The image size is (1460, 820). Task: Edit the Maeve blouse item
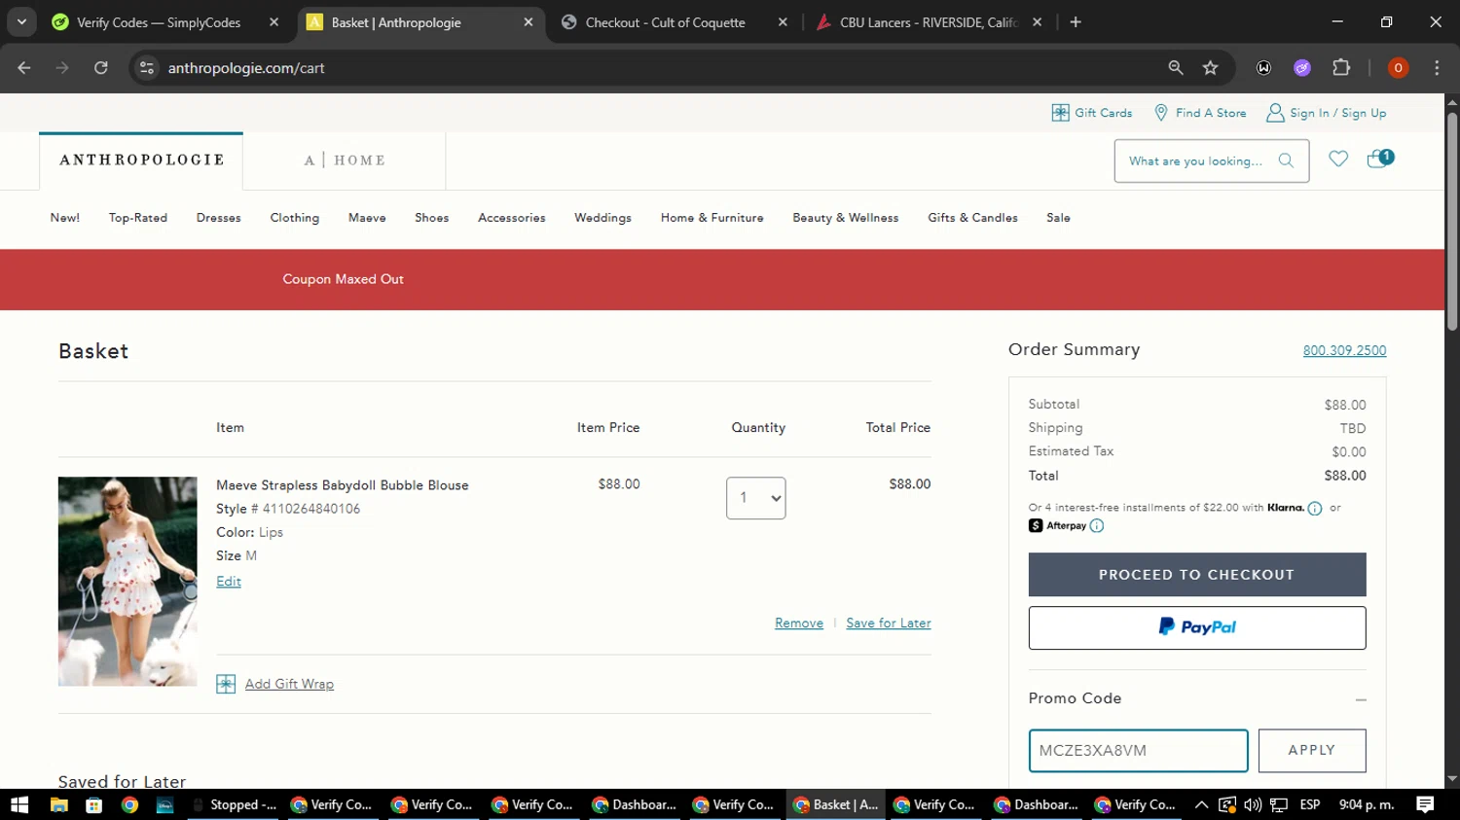229,582
